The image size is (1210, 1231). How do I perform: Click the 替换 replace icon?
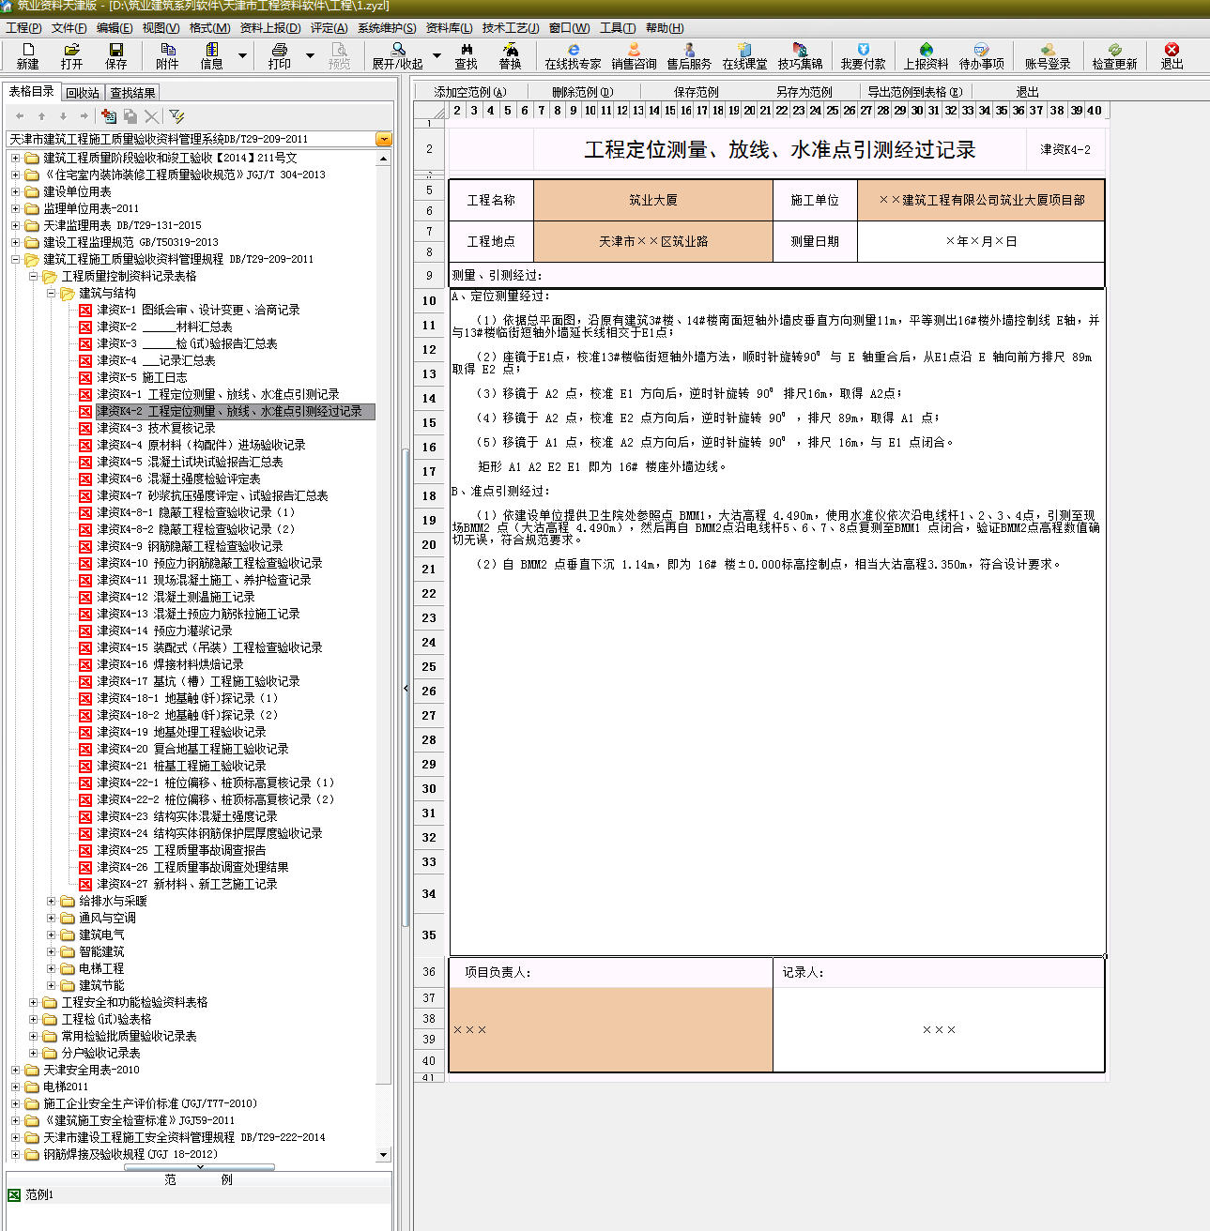click(511, 55)
